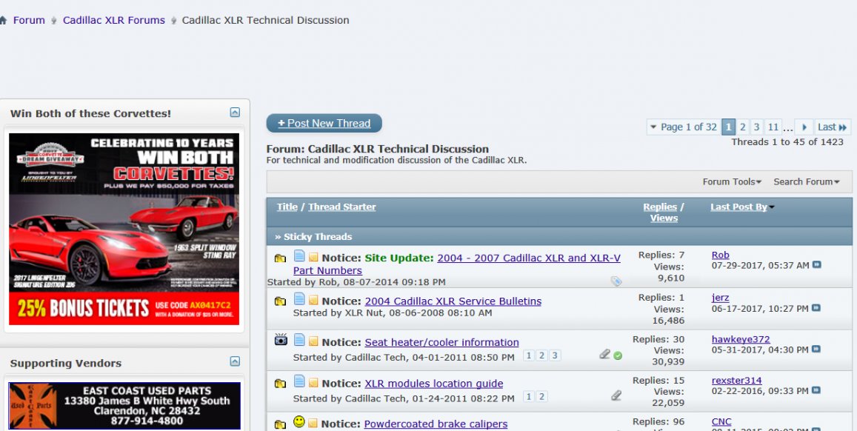The width and height of the screenshot is (857, 431).
Task: Sort threads by Views
Action: point(664,218)
